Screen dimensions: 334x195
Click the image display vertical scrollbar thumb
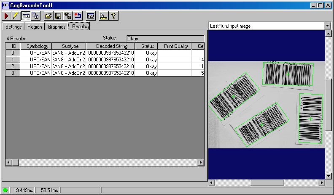328,105
